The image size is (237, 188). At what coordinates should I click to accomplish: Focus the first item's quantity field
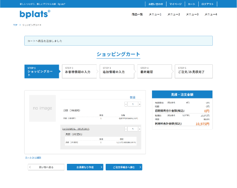[x=133, y=104]
